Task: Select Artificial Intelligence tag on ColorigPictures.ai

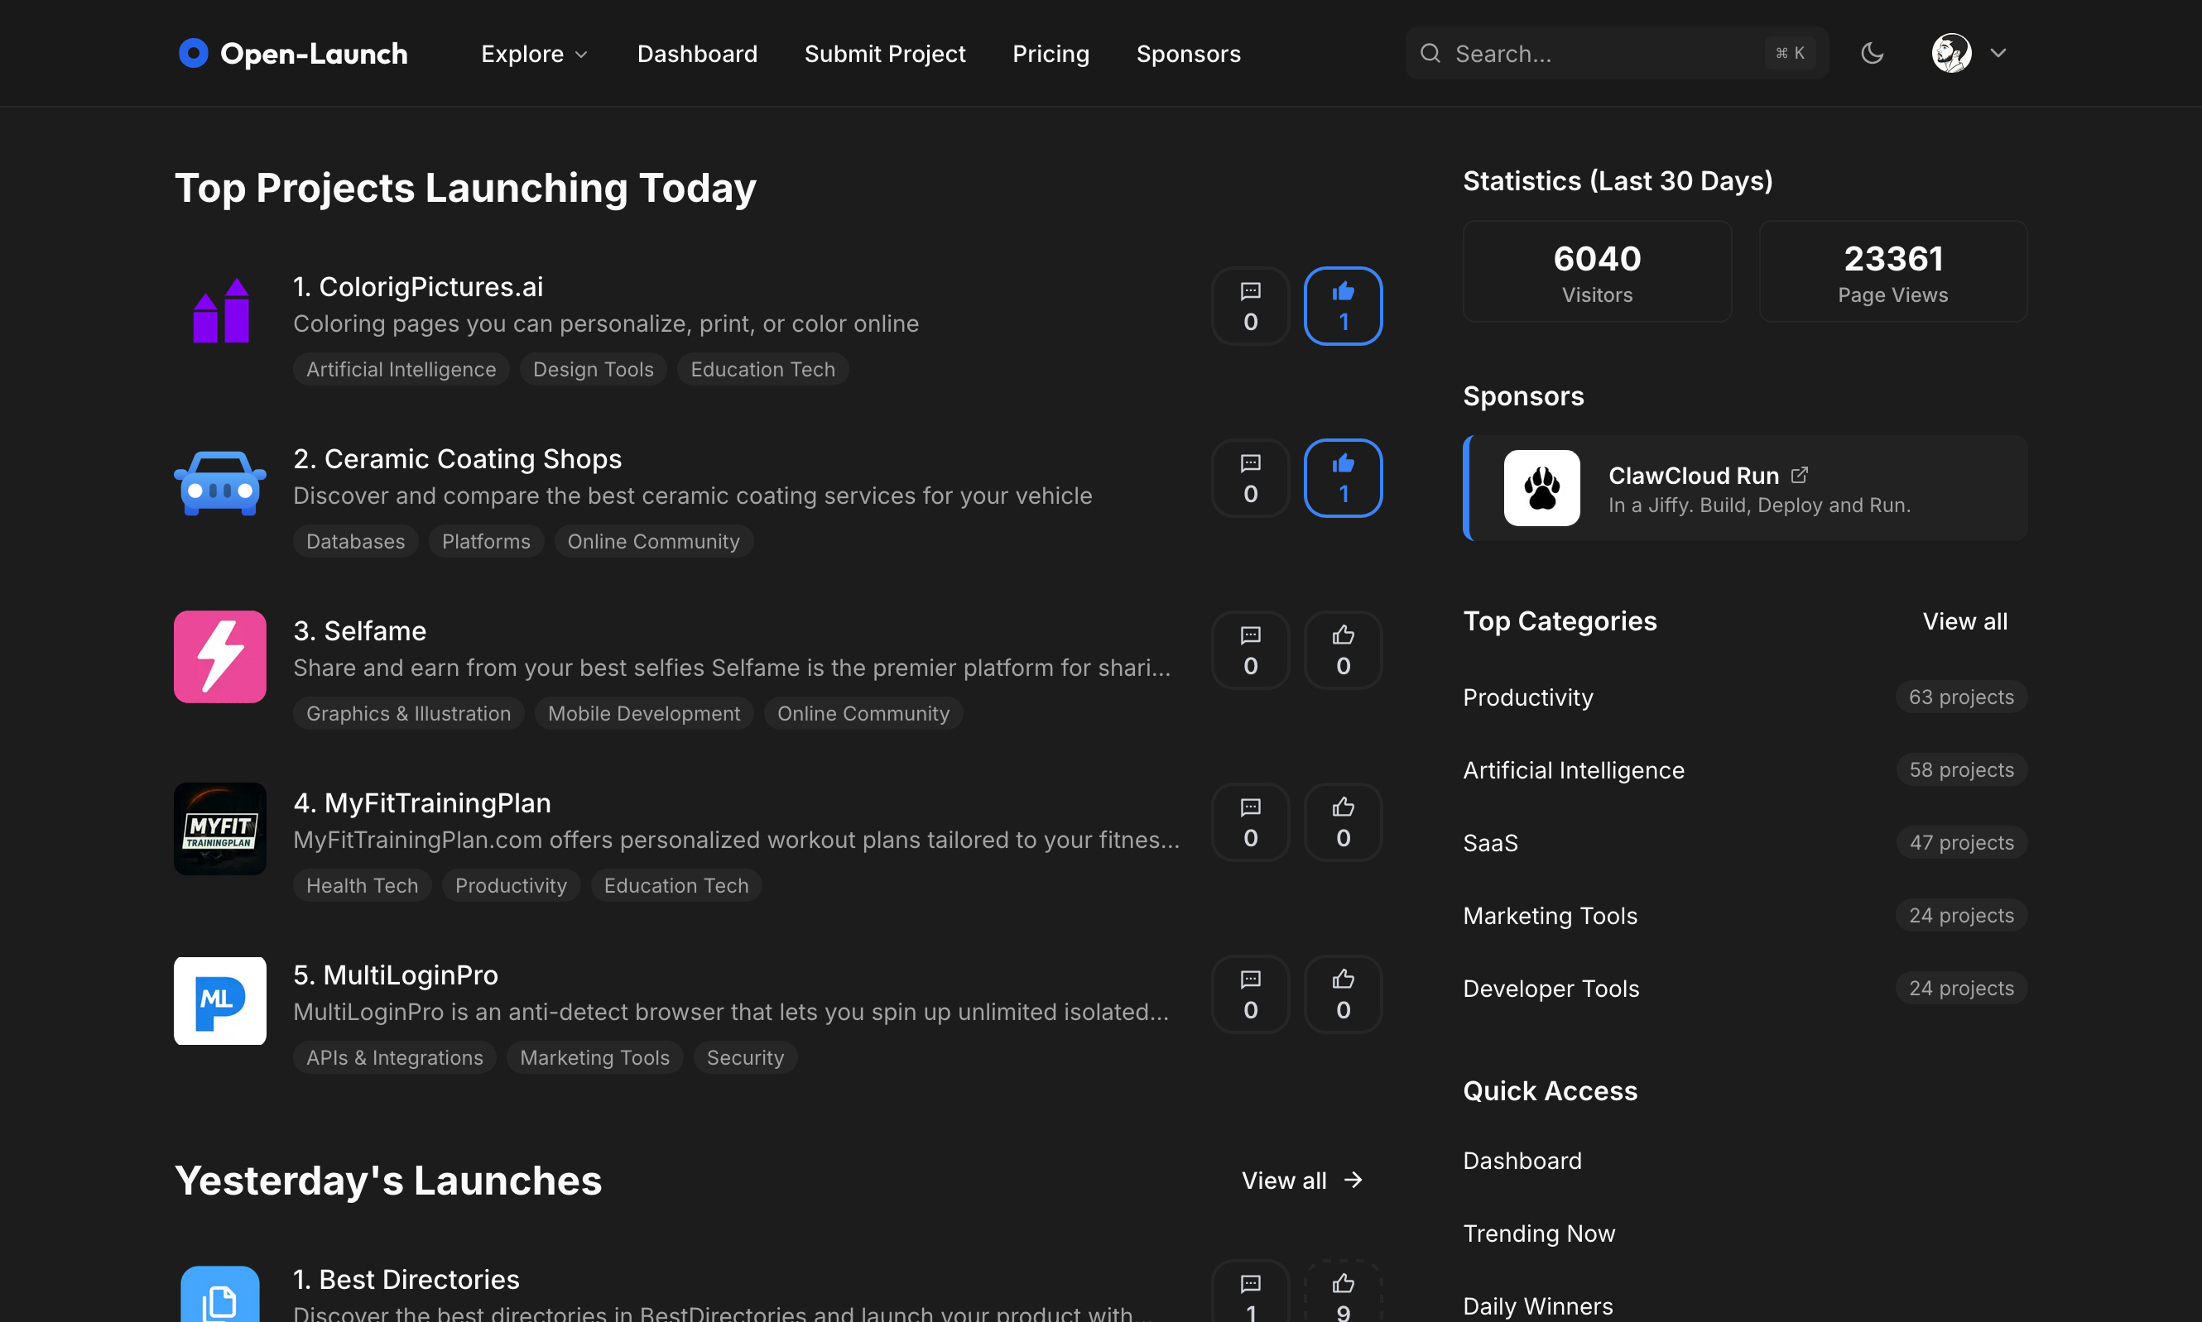Action: pyautogui.click(x=401, y=369)
